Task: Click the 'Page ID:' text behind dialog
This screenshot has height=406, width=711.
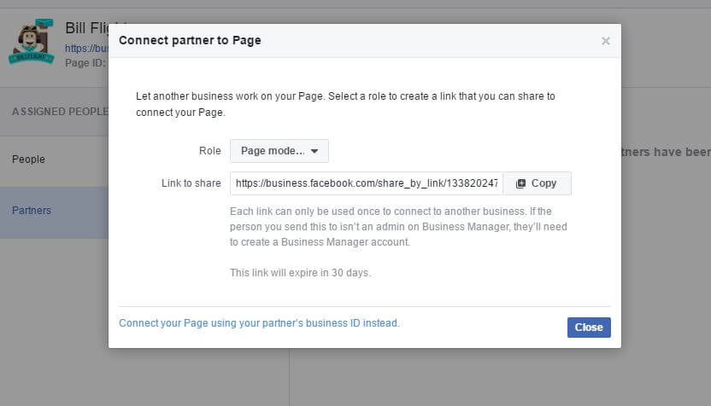Action: point(85,63)
